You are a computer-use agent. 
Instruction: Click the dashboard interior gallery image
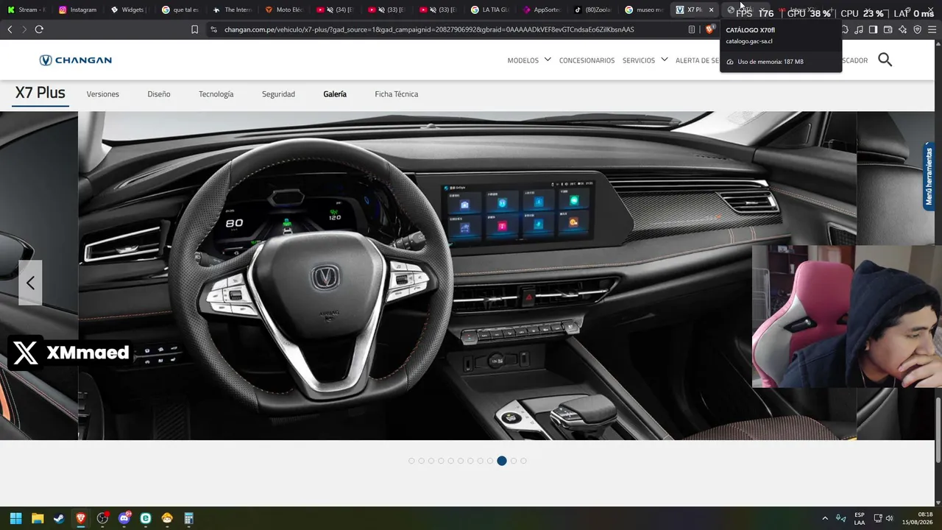[x=467, y=276]
